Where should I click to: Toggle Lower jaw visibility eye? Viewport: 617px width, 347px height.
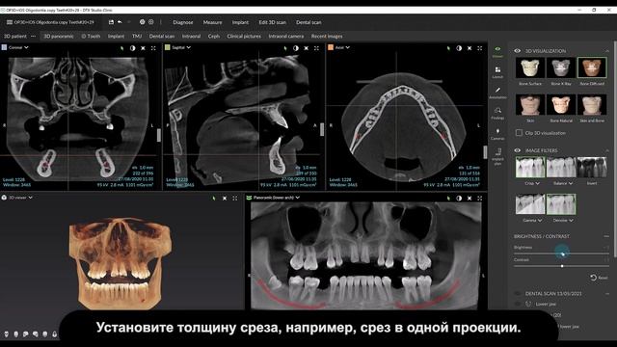tap(518, 304)
